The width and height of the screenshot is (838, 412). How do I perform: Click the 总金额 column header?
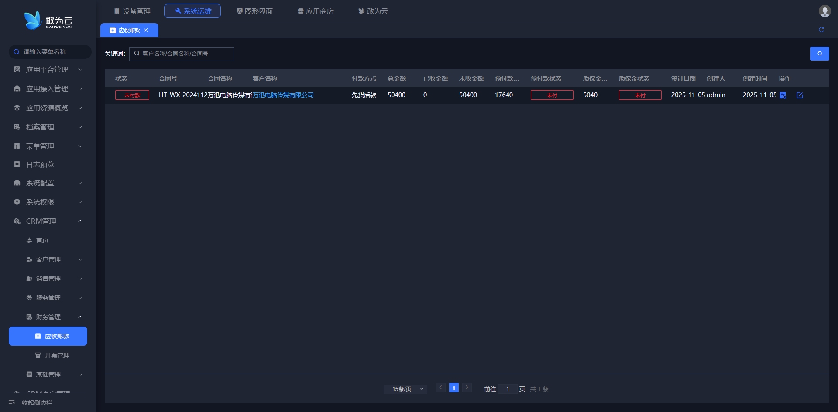[397, 78]
